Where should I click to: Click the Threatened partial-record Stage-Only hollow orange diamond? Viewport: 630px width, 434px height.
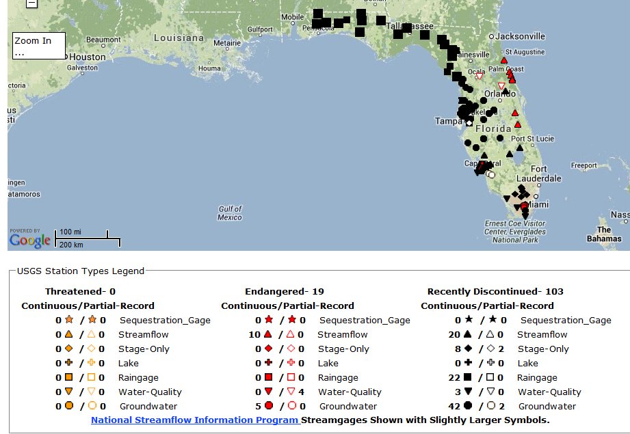91,348
